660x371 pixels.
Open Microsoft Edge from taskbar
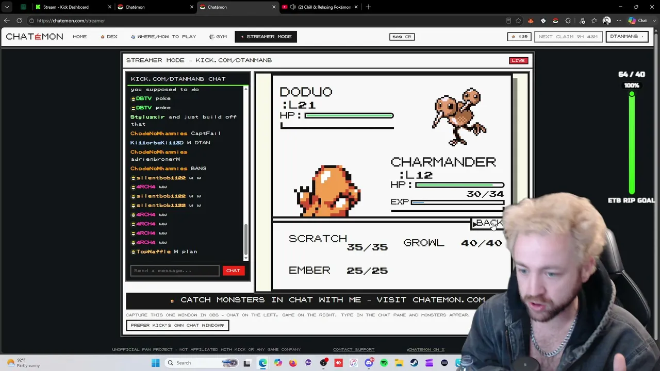click(x=263, y=363)
